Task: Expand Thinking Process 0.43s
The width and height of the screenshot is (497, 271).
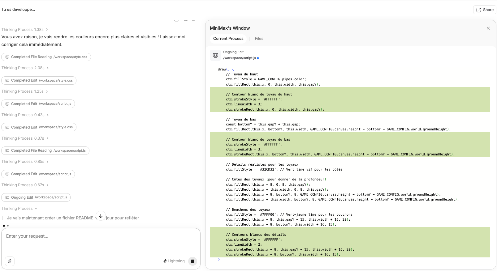Action: coord(25,115)
